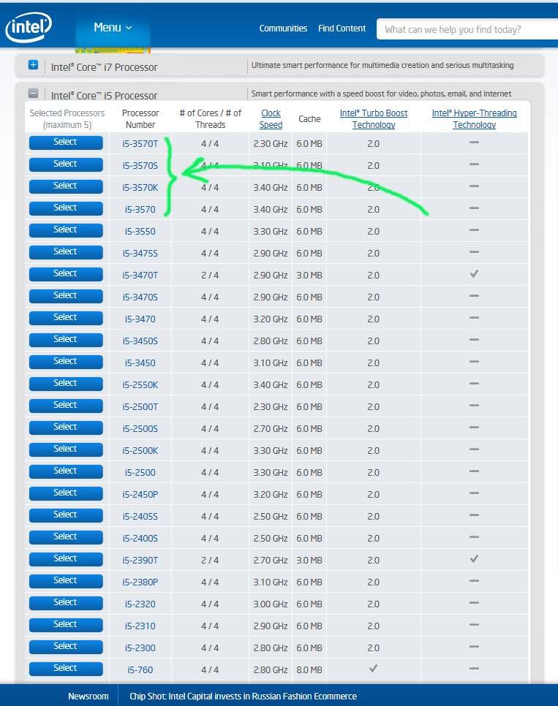The height and width of the screenshot is (706, 558).
Task: Expand the Intel Core i7 Processor section
Action: point(34,65)
